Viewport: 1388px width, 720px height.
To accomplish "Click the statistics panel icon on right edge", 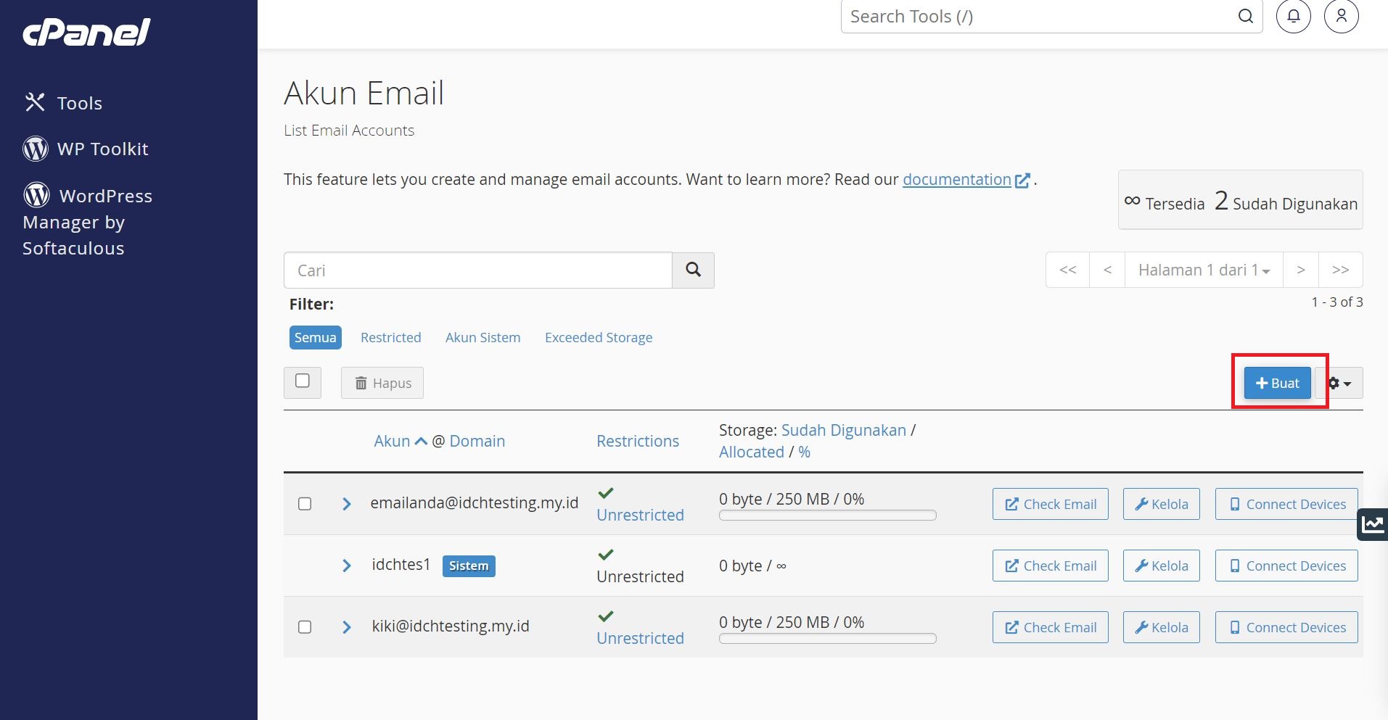I will 1371,524.
